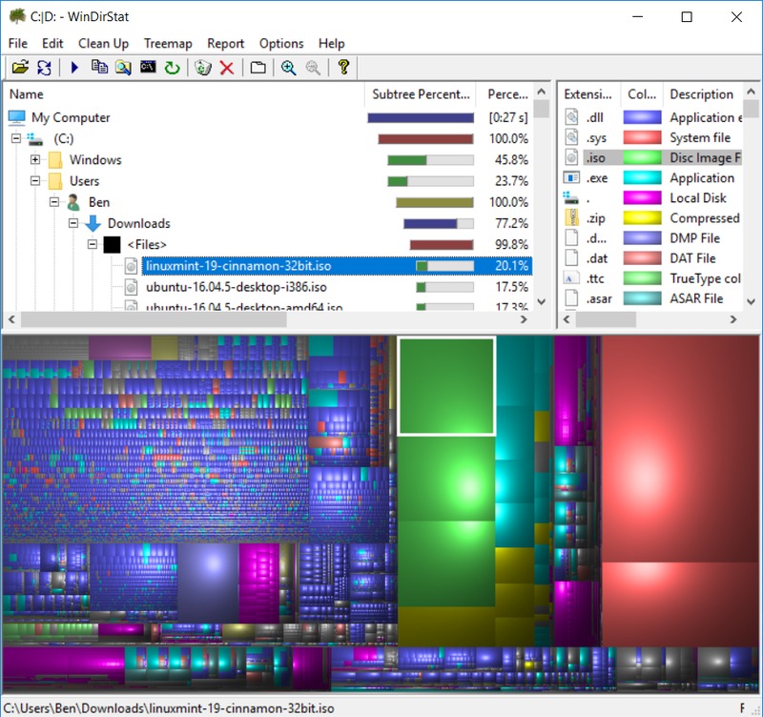Open Command Prompt Here from toolbar
The height and width of the screenshot is (717, 763).
pyautogui.click(x=148, y=68)
